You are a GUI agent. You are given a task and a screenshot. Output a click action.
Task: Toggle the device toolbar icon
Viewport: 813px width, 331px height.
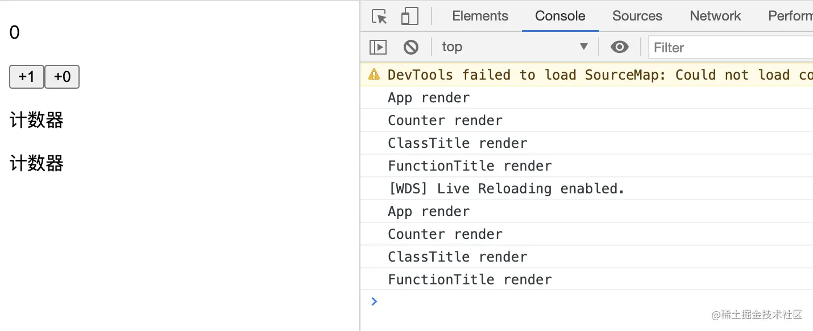pos(409,16)
